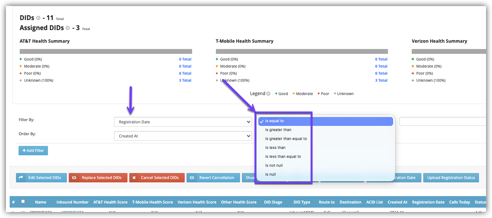492x218 pixels.
Task: Click the info icon beside DIDs heading
Action: pos(38,18)
